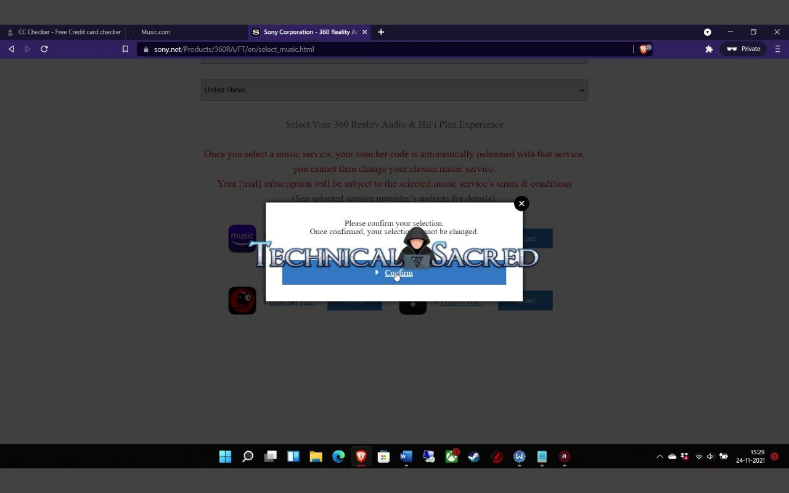Go back to previous page
Image resolution: width=789 pixels, height=493 pixels.
pos(11,49)
